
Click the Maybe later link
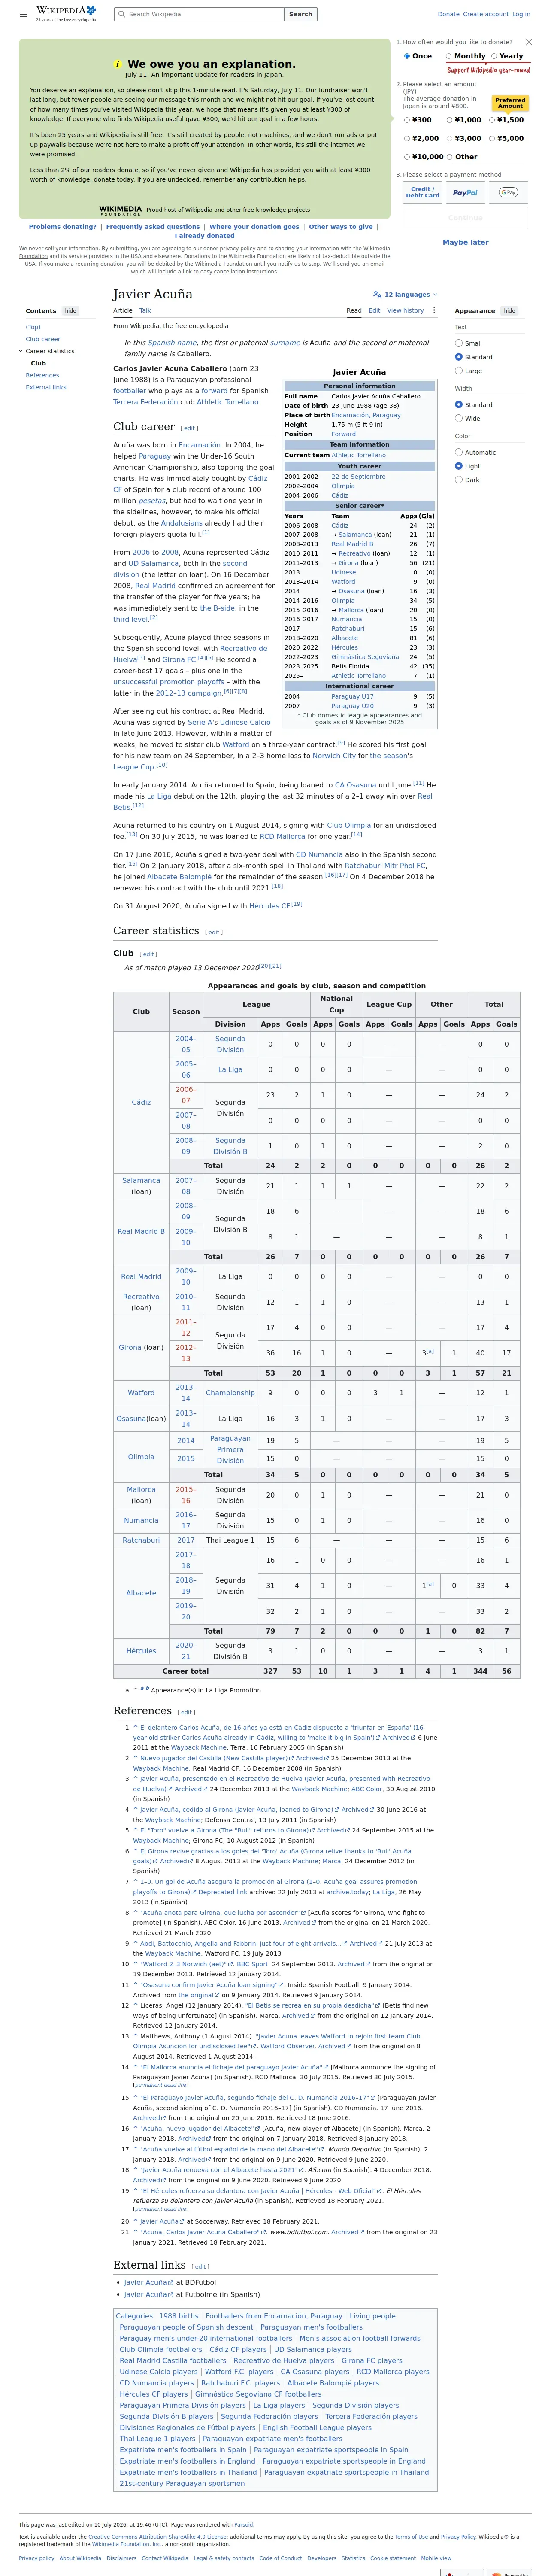[x=465, y=242]
